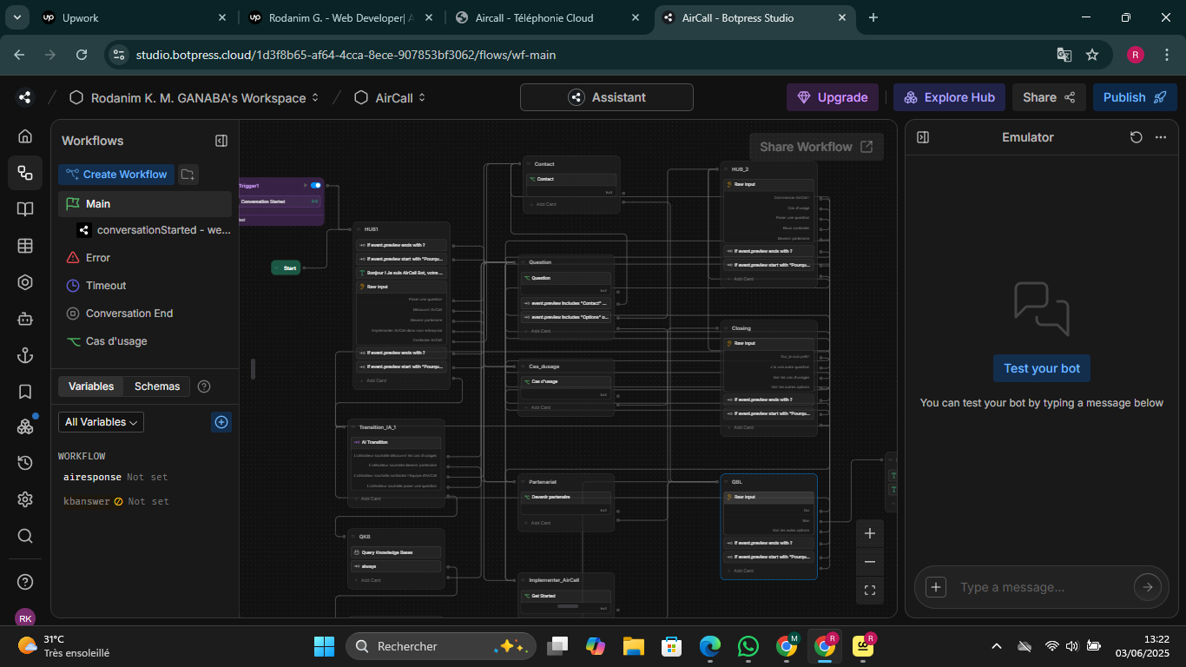
Task: Switch to Aircall Téléphonie Cloud tab
Action: pos(548,17)
